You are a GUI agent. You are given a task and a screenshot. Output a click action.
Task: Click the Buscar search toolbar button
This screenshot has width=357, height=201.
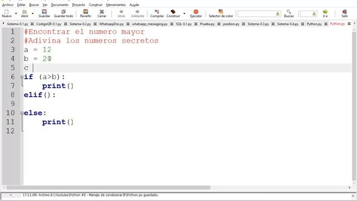tap(289, 13)
